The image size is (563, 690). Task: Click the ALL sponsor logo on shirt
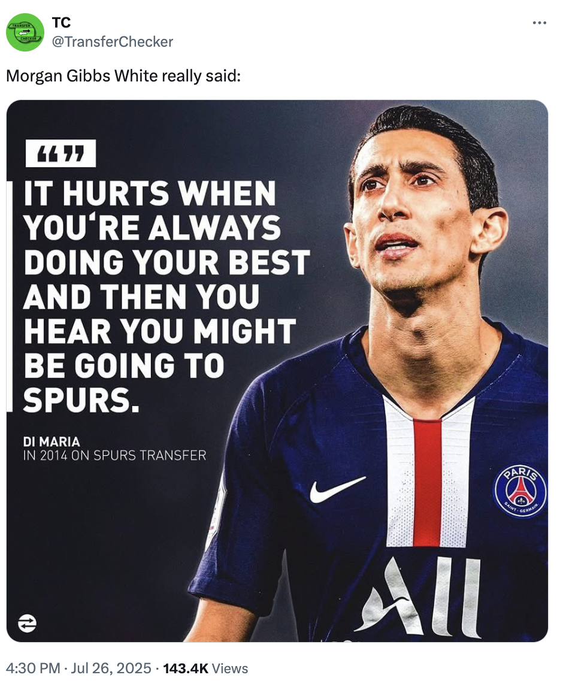419,597
